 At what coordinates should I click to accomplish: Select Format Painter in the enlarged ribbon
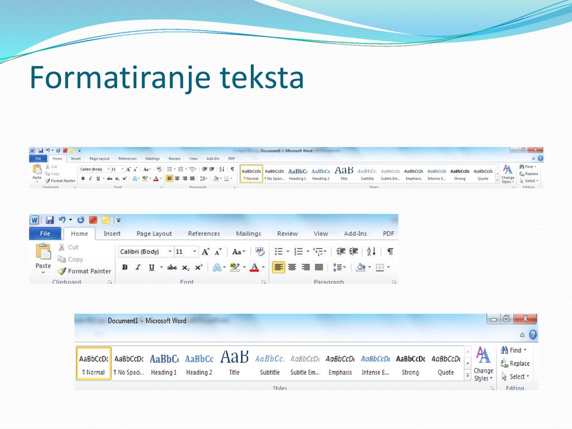84,271
